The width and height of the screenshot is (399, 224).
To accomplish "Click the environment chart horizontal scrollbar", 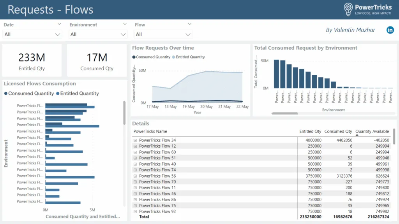I will pyautogui.click(x=285, y=113).
